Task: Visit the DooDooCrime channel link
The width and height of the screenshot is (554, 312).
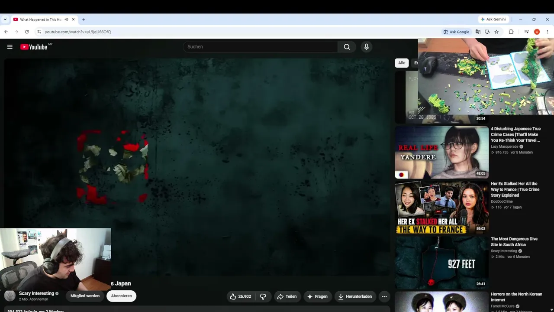Action: tap(502, 201)
